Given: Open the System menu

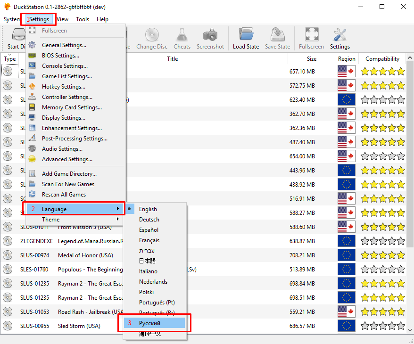Looking at the screenshot, I should (11, 19).
